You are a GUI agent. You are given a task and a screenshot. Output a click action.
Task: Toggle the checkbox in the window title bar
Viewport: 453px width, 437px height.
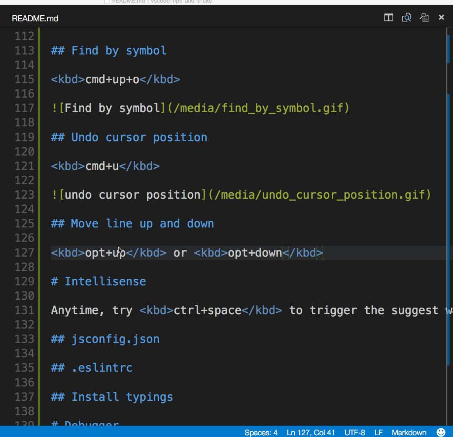(106, 2)
